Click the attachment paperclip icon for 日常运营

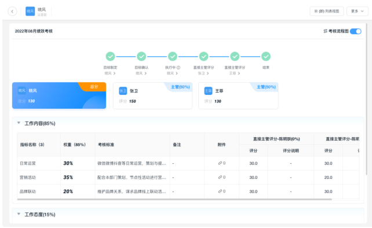(x=220, y=163)
